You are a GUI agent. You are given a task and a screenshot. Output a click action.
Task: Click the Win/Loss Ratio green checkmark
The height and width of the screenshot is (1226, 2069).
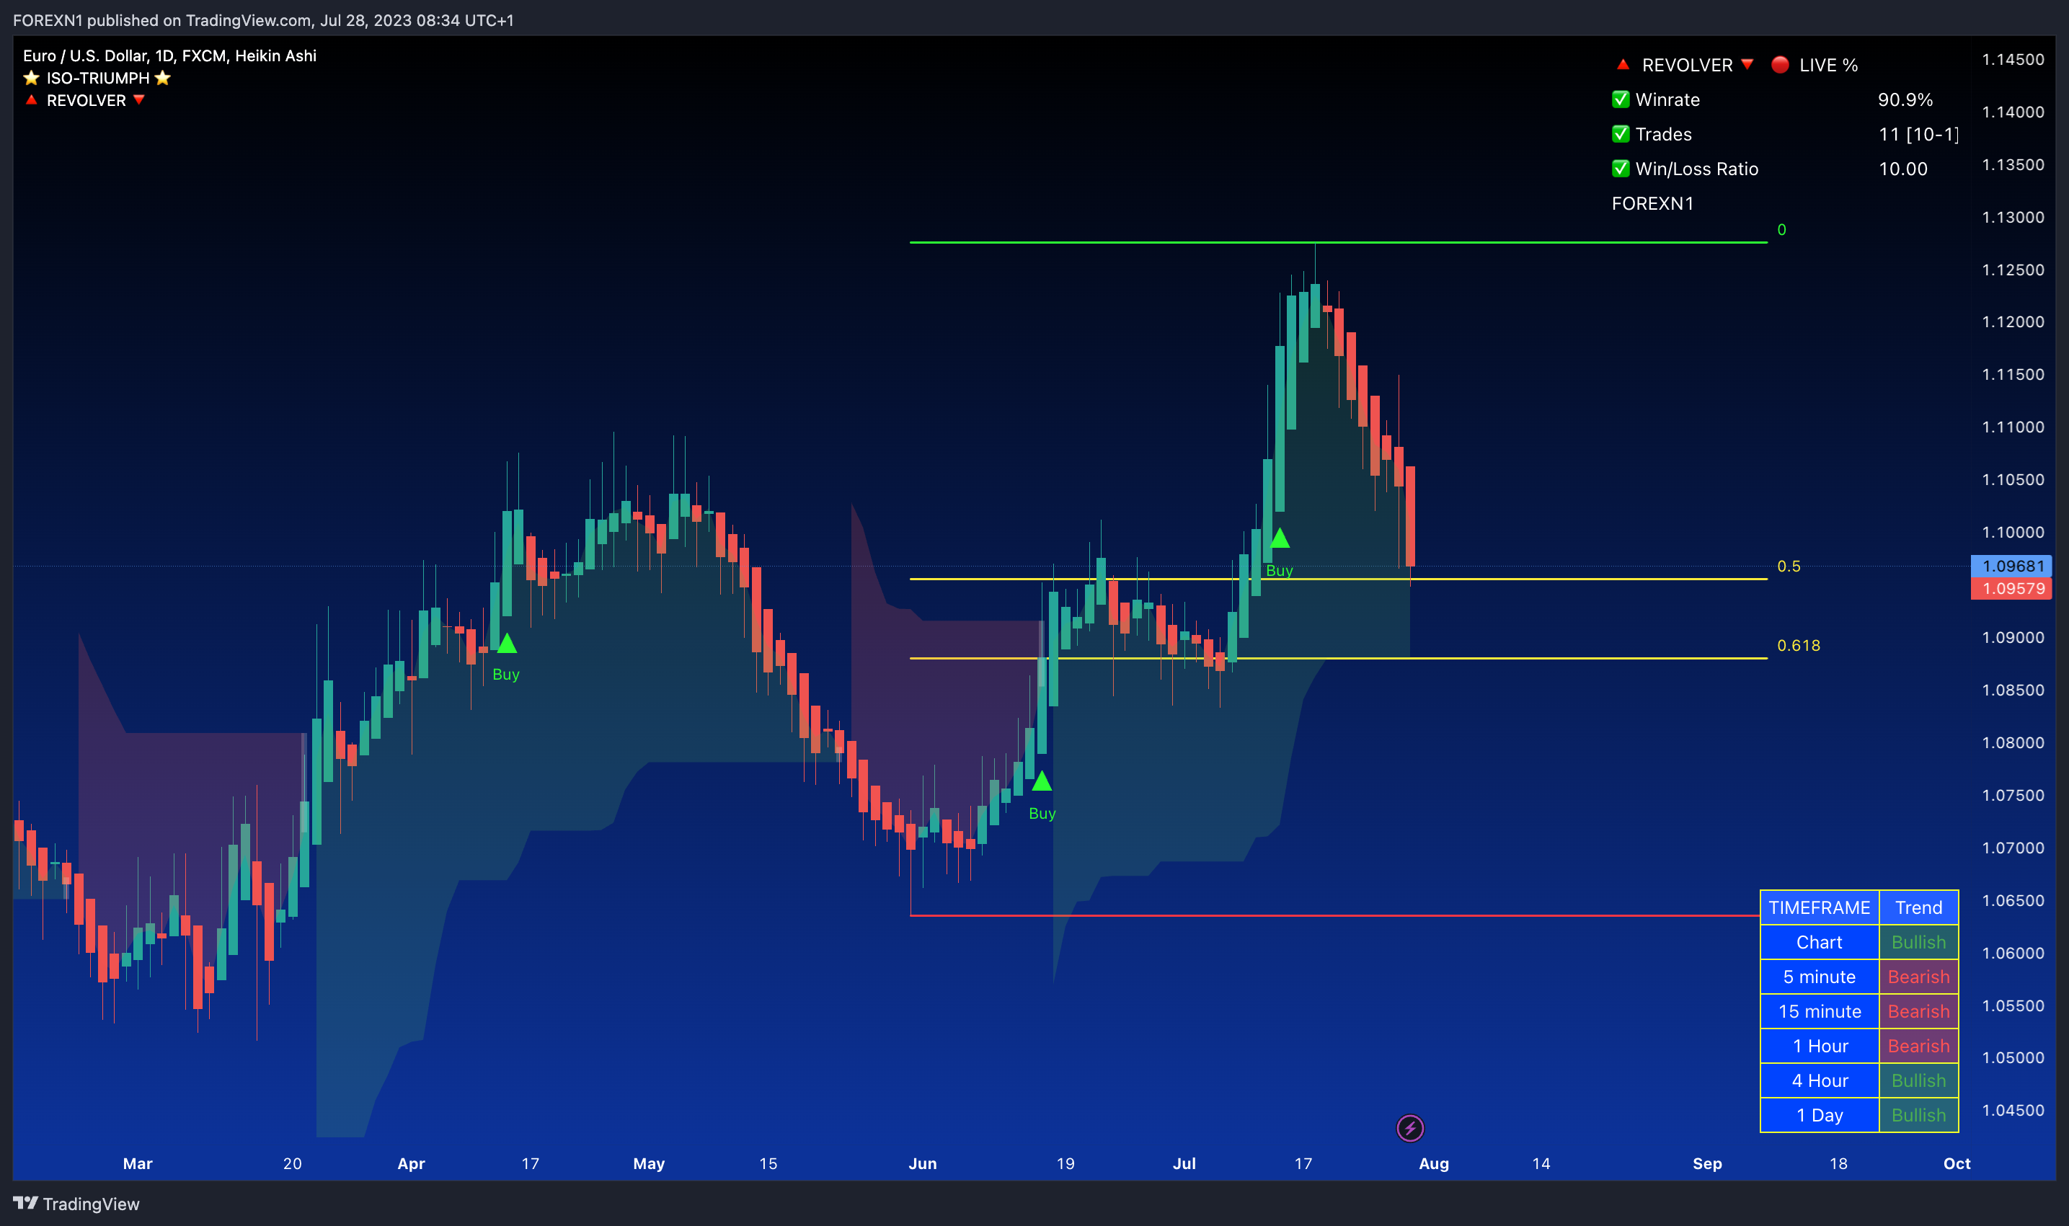1621,169
